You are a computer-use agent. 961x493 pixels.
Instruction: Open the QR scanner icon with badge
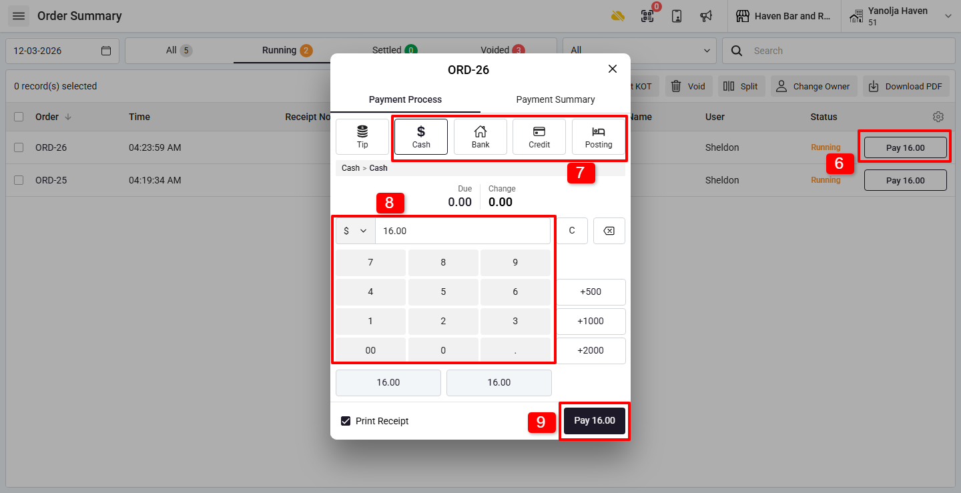[647, 16]
